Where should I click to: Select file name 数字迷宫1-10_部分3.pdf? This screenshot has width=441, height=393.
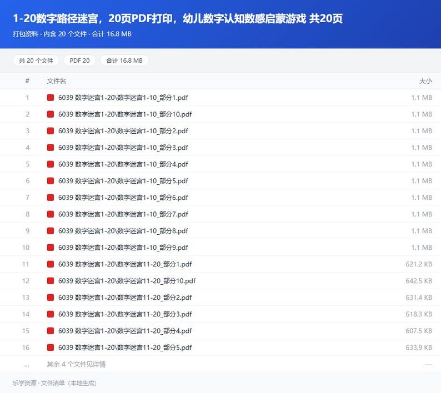point(123,147)
